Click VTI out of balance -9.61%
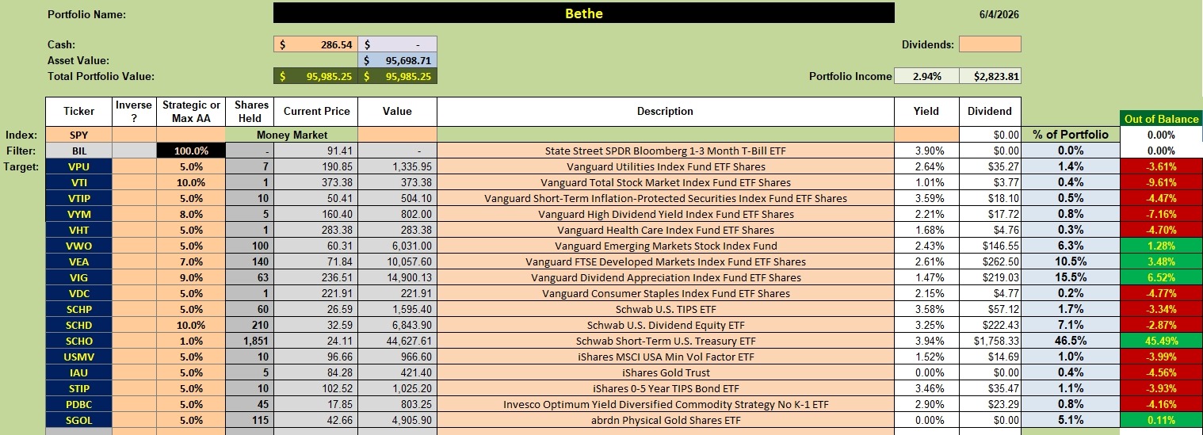The width and height of the screenshot is (1203, 435). [1161, 182]
